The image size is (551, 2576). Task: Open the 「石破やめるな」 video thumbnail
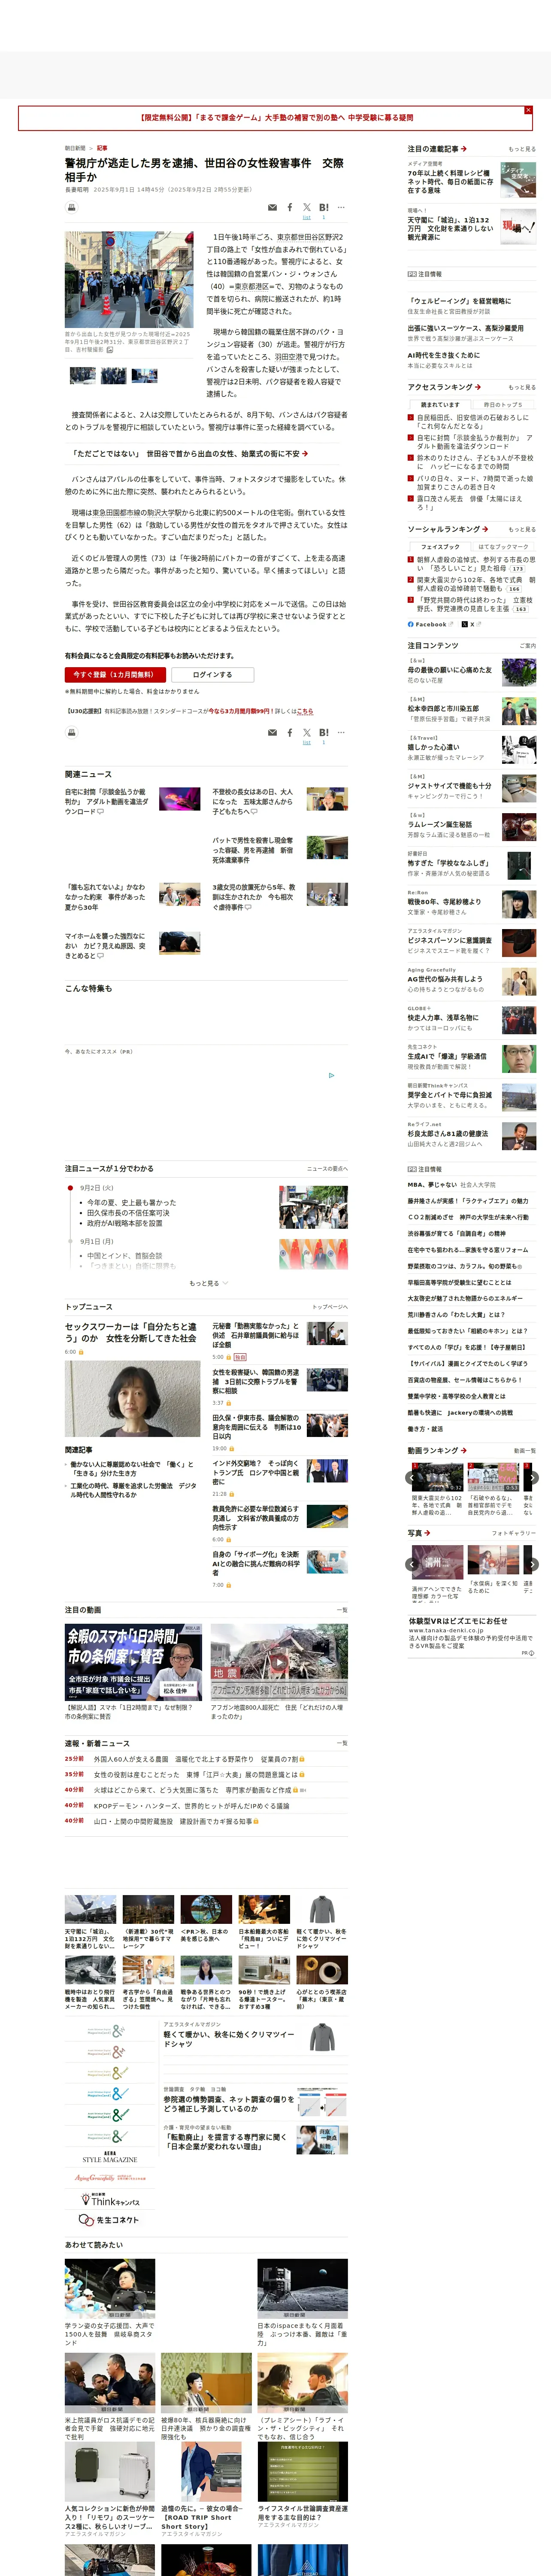(x=493, y=1477)
